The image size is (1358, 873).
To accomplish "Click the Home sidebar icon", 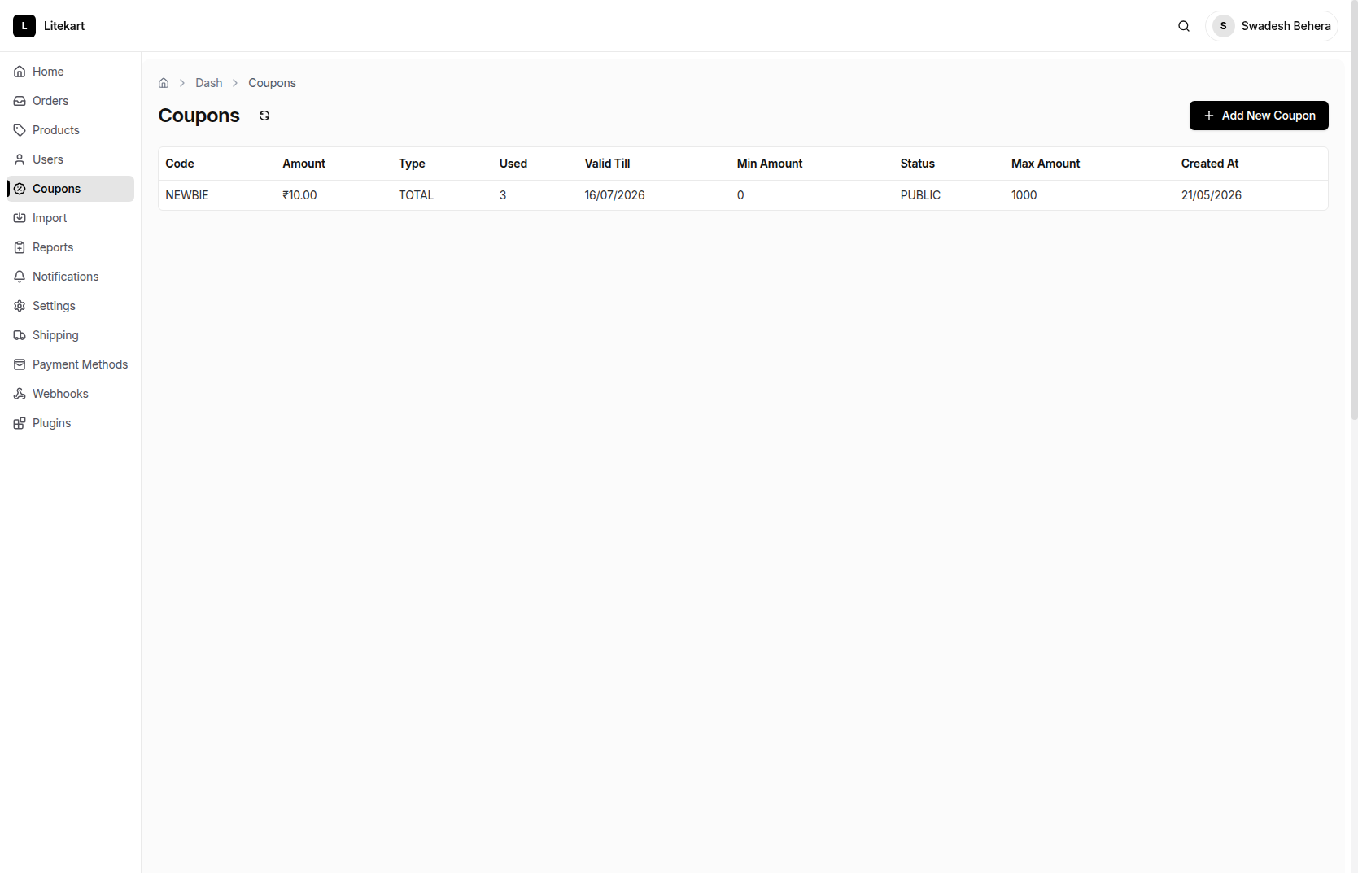I will (20, 72).
